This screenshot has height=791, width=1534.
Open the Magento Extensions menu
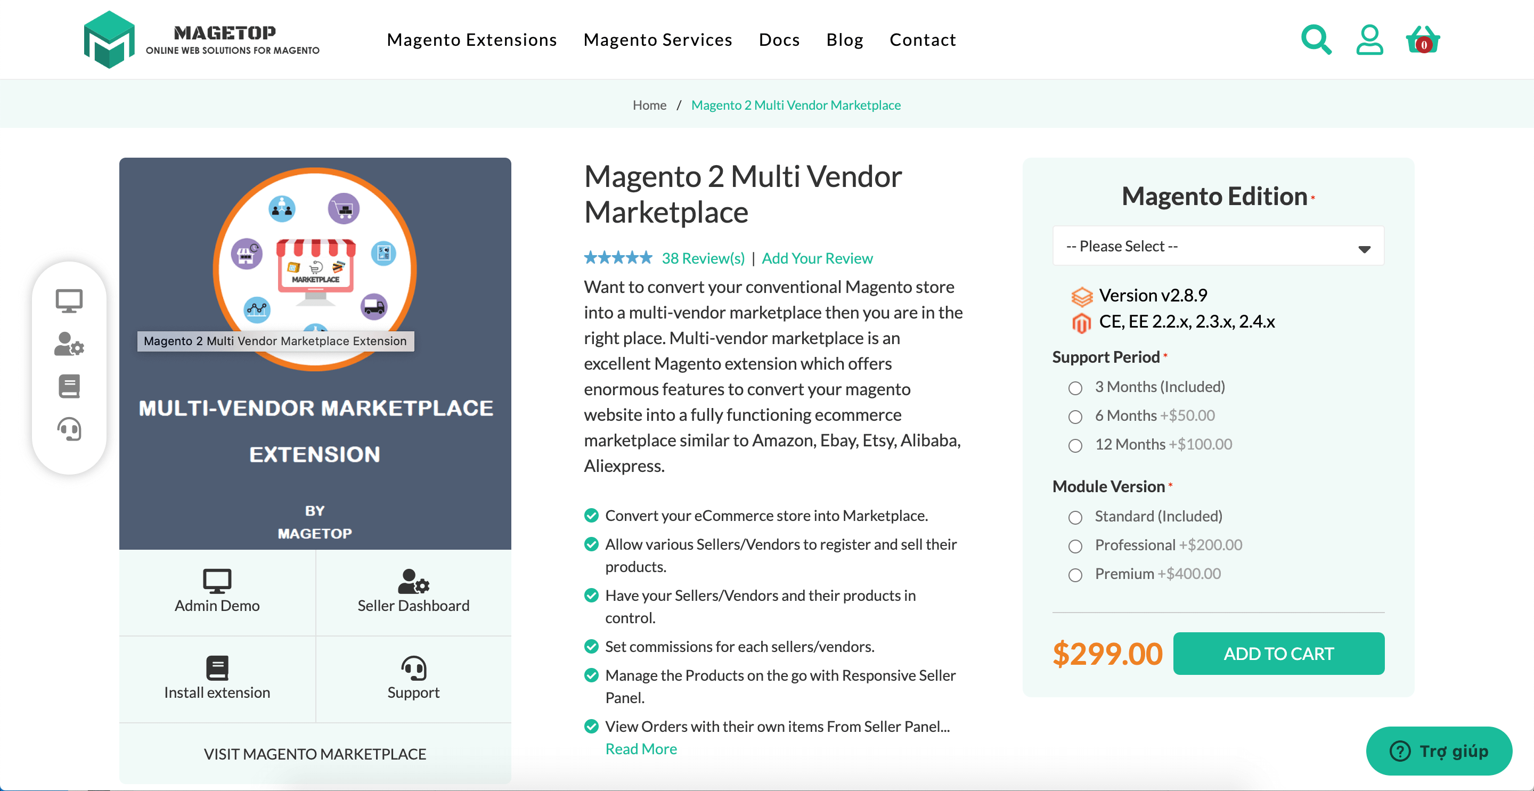[x=471, y=39]
